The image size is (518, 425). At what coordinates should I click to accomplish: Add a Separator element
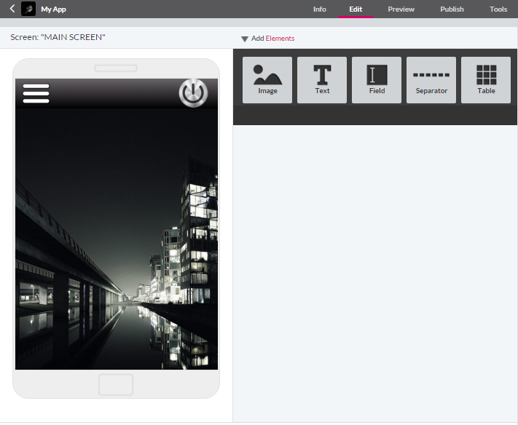(x=431, y=80)
